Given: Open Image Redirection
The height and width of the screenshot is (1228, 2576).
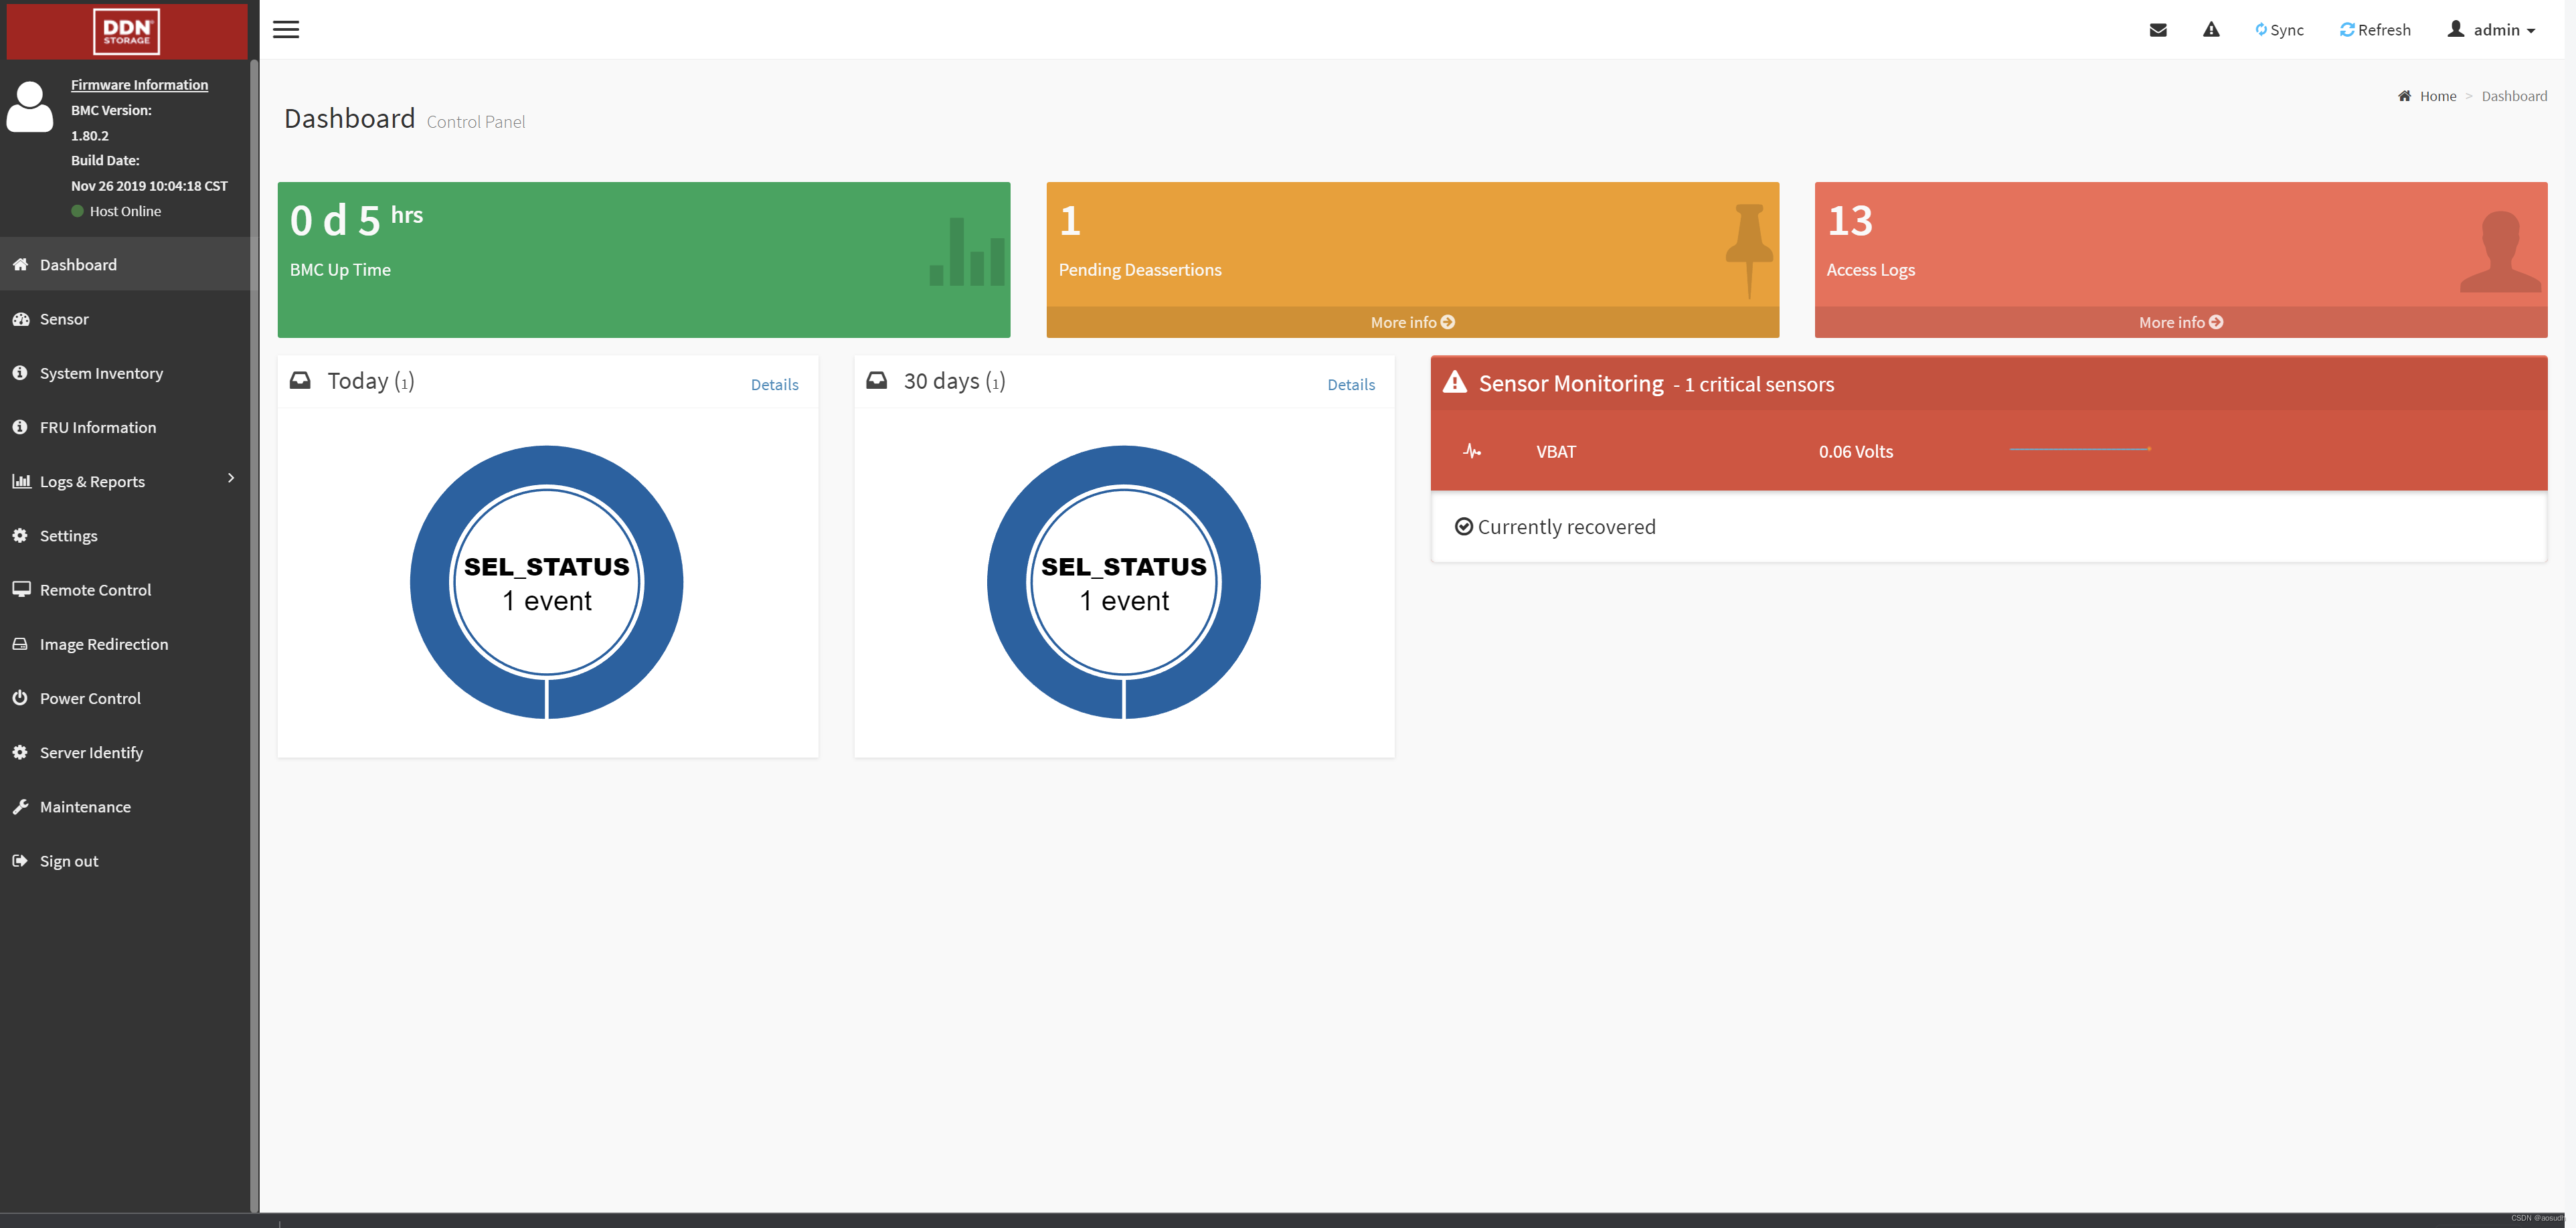Looking at the screenshot, I should (104, 643).
